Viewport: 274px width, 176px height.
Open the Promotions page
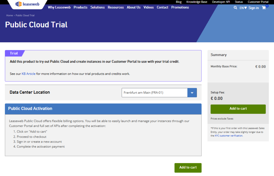point(180,7)
